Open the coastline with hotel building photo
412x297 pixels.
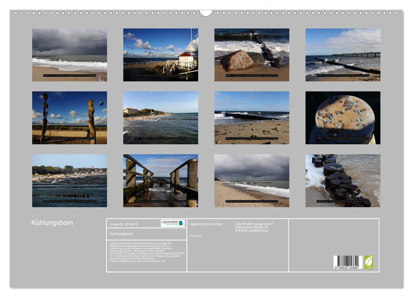tap(160, 118)
